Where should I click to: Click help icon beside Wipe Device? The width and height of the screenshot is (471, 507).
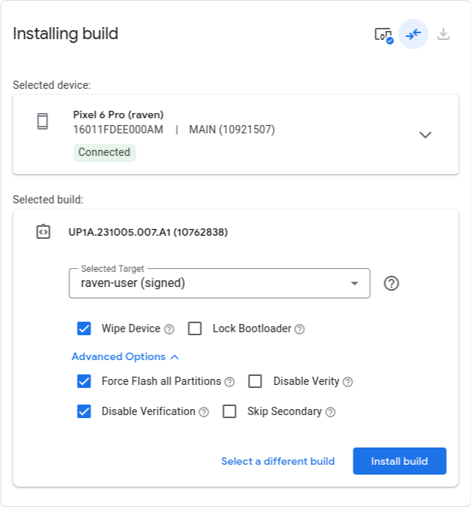coord(170,329)
